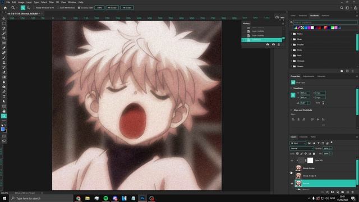Switch to the Channels tab
The height and width of the screenshot is (202, 359).
303,137
